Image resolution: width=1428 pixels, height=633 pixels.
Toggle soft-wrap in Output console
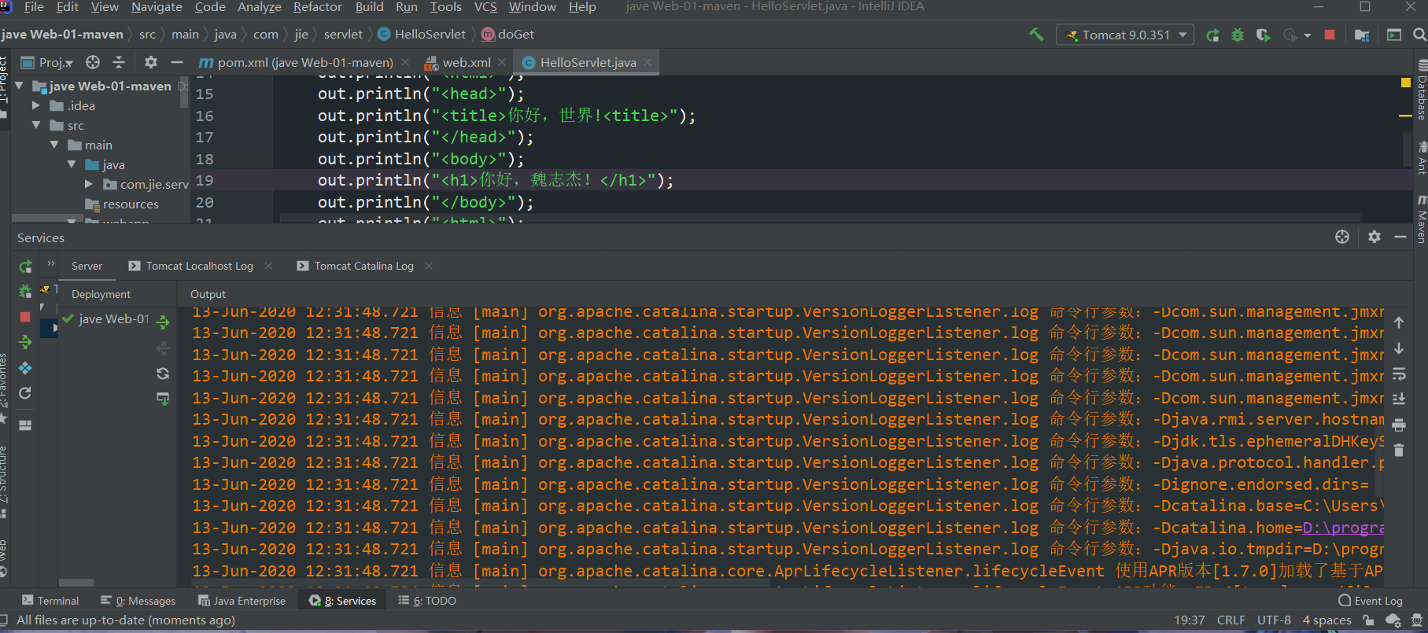(x=1399, y=374)
